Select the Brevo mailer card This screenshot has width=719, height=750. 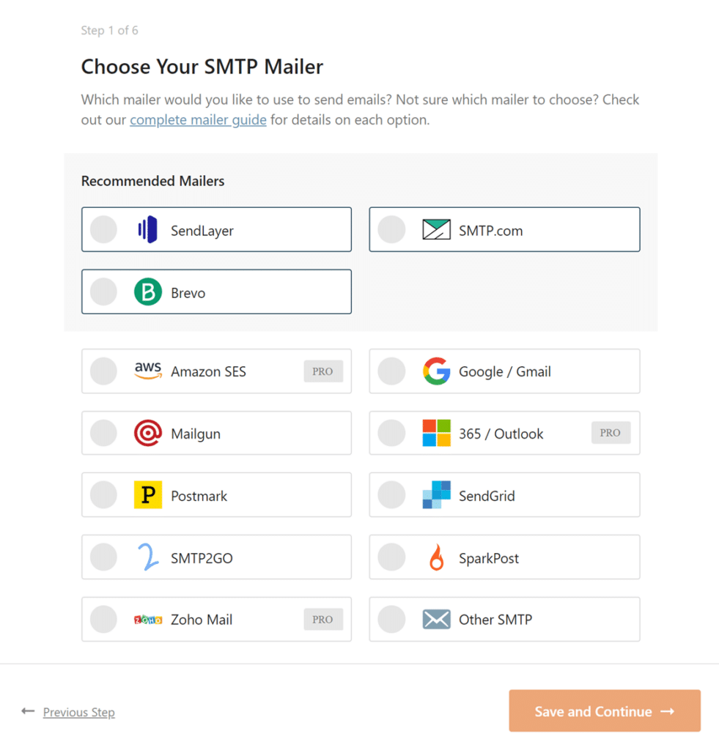coord(216,292)
